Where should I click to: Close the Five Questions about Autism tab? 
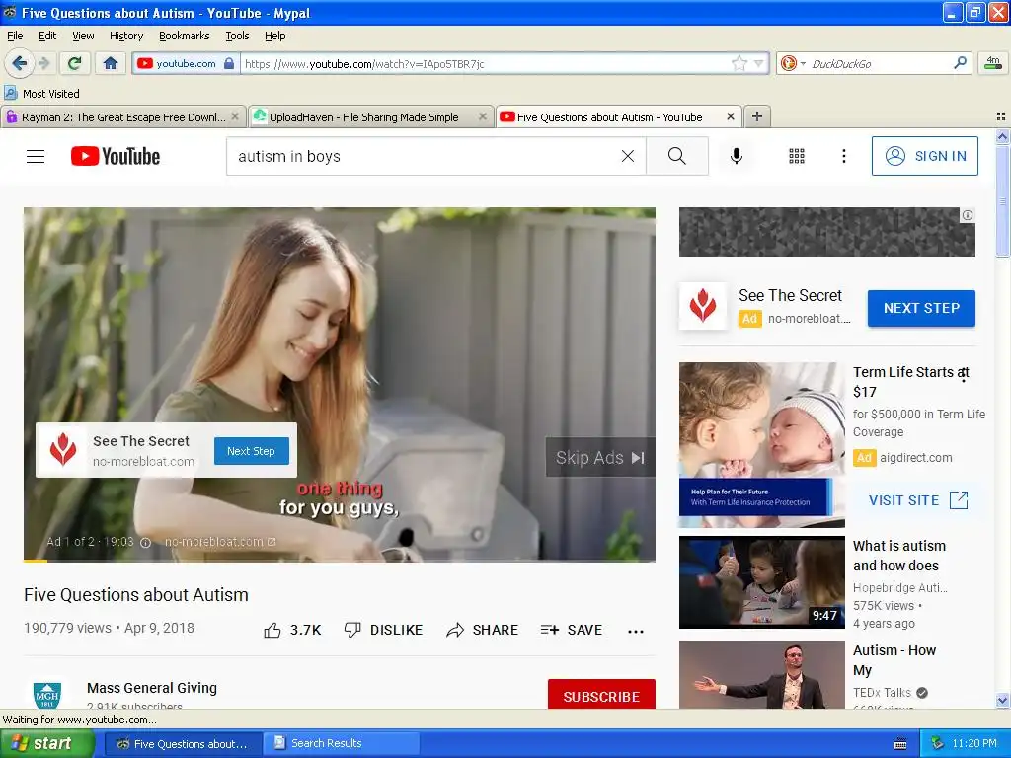tap(731, 116)
